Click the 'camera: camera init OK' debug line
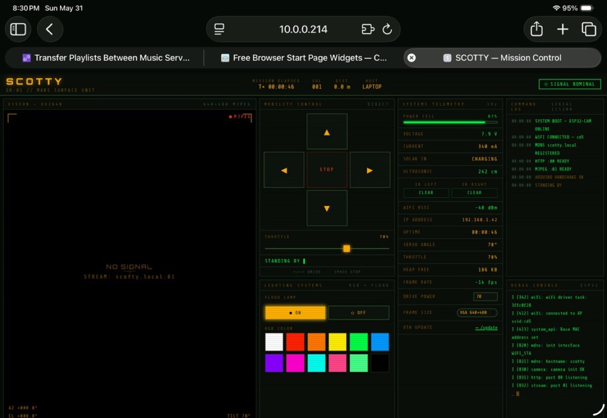 (x=549, y=369)
